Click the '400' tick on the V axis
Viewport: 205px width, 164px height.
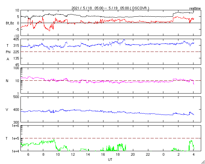[x=16, y=110]
